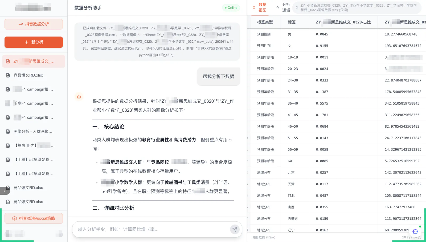Select cell value 0.9155

click(x=322, y=46)
